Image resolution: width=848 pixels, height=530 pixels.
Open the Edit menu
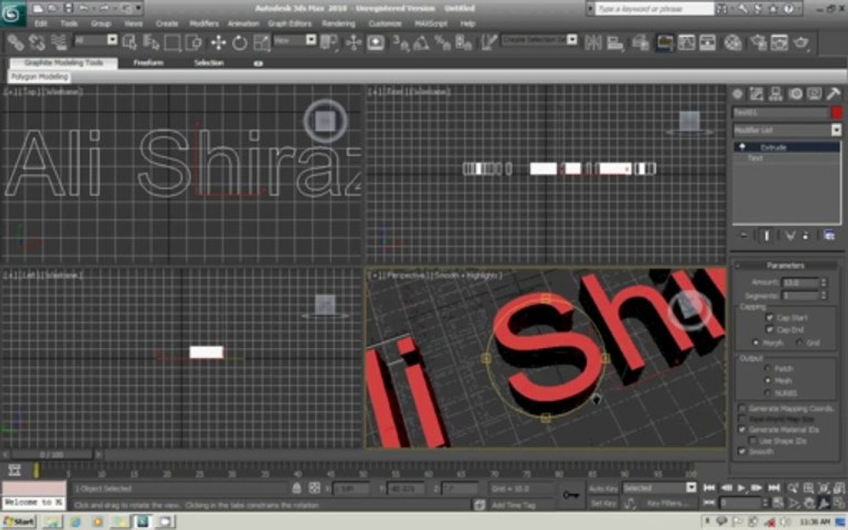point(40,24)
